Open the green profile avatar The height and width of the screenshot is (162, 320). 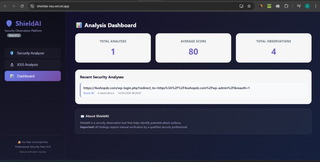click(x=307, y=6)
